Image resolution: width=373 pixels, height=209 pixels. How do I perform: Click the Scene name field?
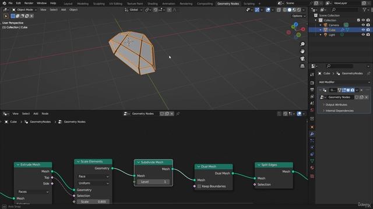[297, 3]
